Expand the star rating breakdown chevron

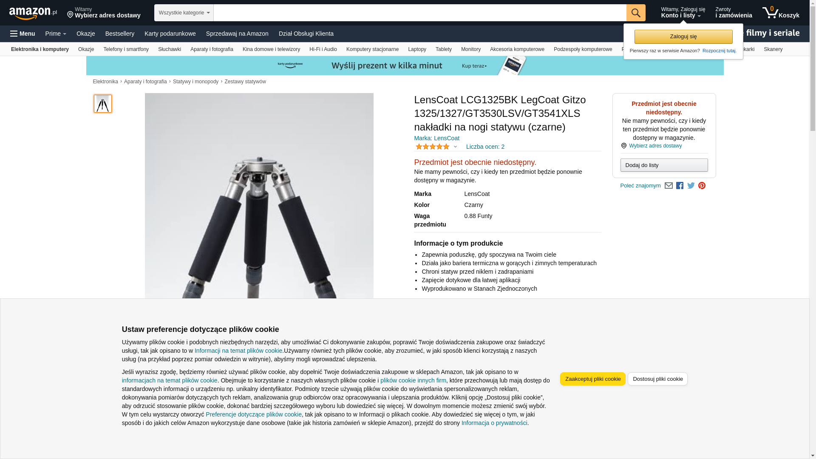[x=455, y=147]
